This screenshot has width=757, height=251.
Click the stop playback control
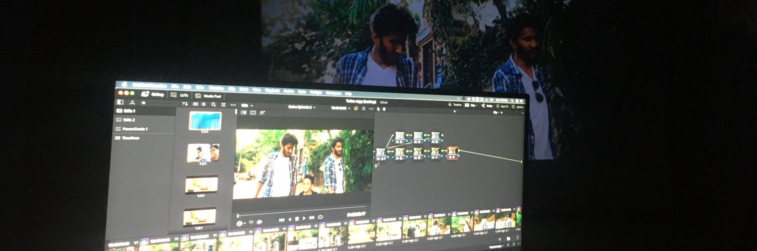pos(297,219)
